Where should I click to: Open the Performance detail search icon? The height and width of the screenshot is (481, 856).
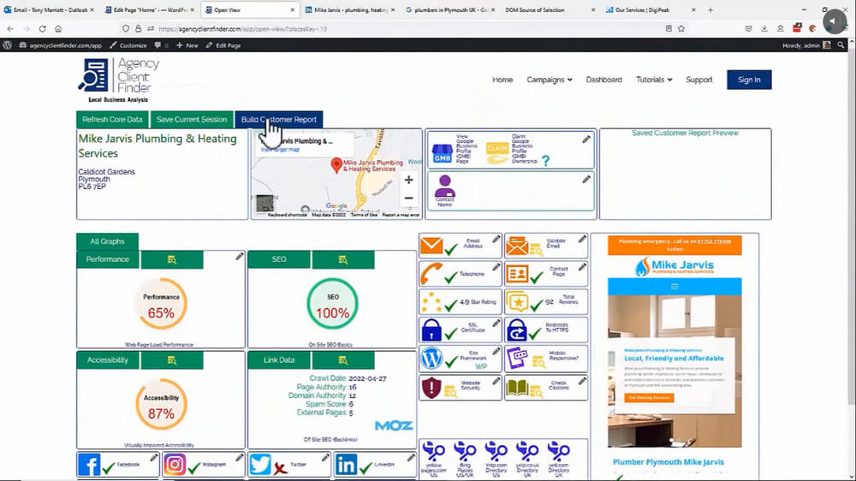(x=171, y=260)
